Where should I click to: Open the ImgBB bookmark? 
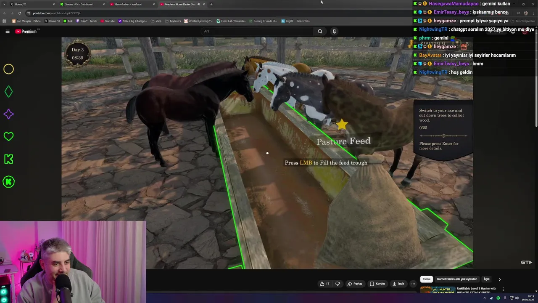point(296,21)
